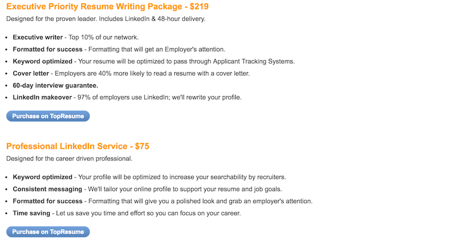Click "Keyword optimized" in the Executive package list
Viewport: 464px width, 243px height.
43,62
